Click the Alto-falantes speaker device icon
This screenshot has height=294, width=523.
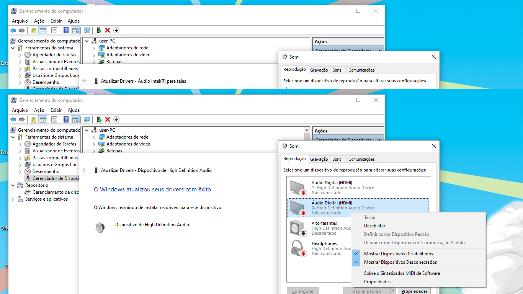299,228
